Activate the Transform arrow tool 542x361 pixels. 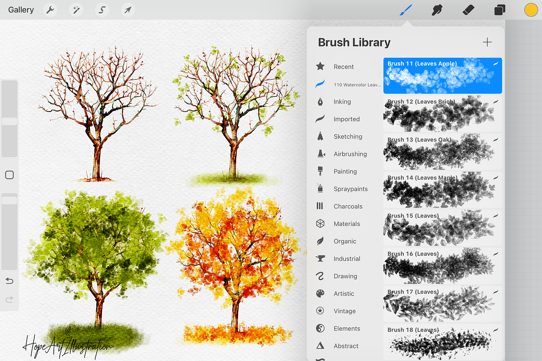point(128,10)
